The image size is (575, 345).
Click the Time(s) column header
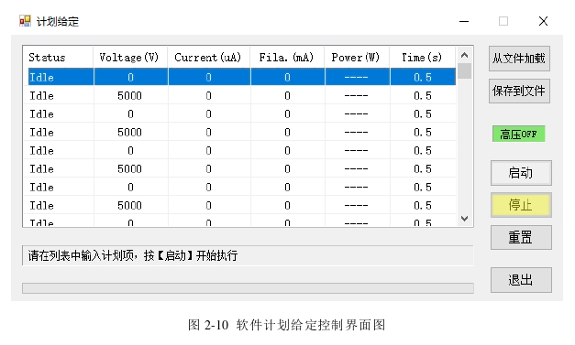tap(423, 58)
